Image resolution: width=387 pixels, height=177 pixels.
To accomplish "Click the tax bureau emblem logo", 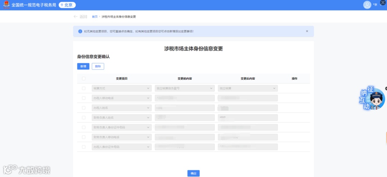I will pos(6,5).
